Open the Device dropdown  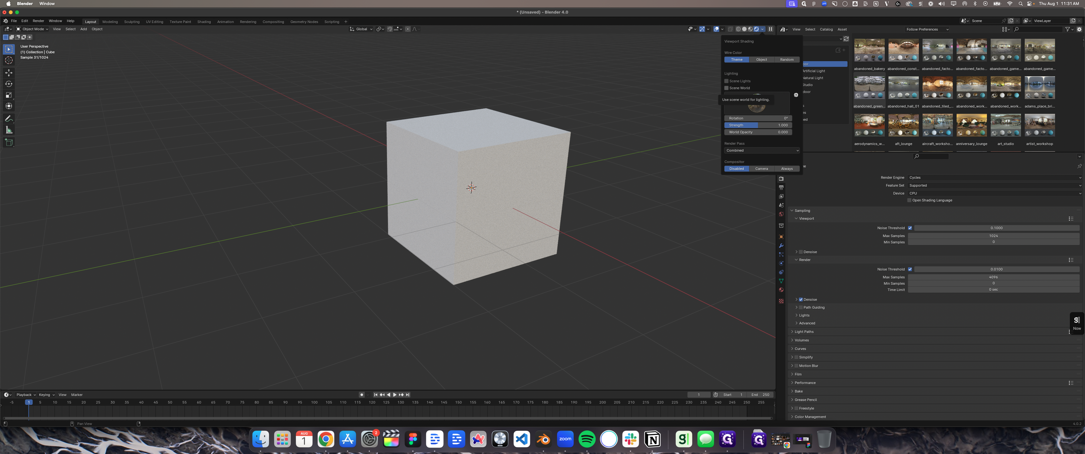pos(994,193)
